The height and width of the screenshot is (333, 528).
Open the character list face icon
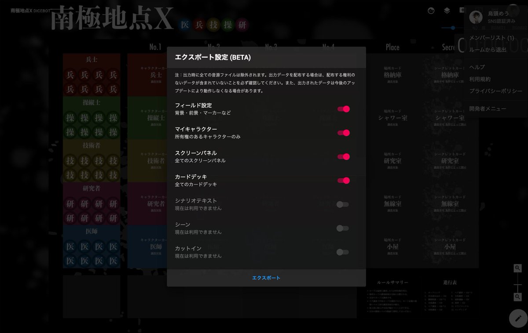tap(431, 11)
